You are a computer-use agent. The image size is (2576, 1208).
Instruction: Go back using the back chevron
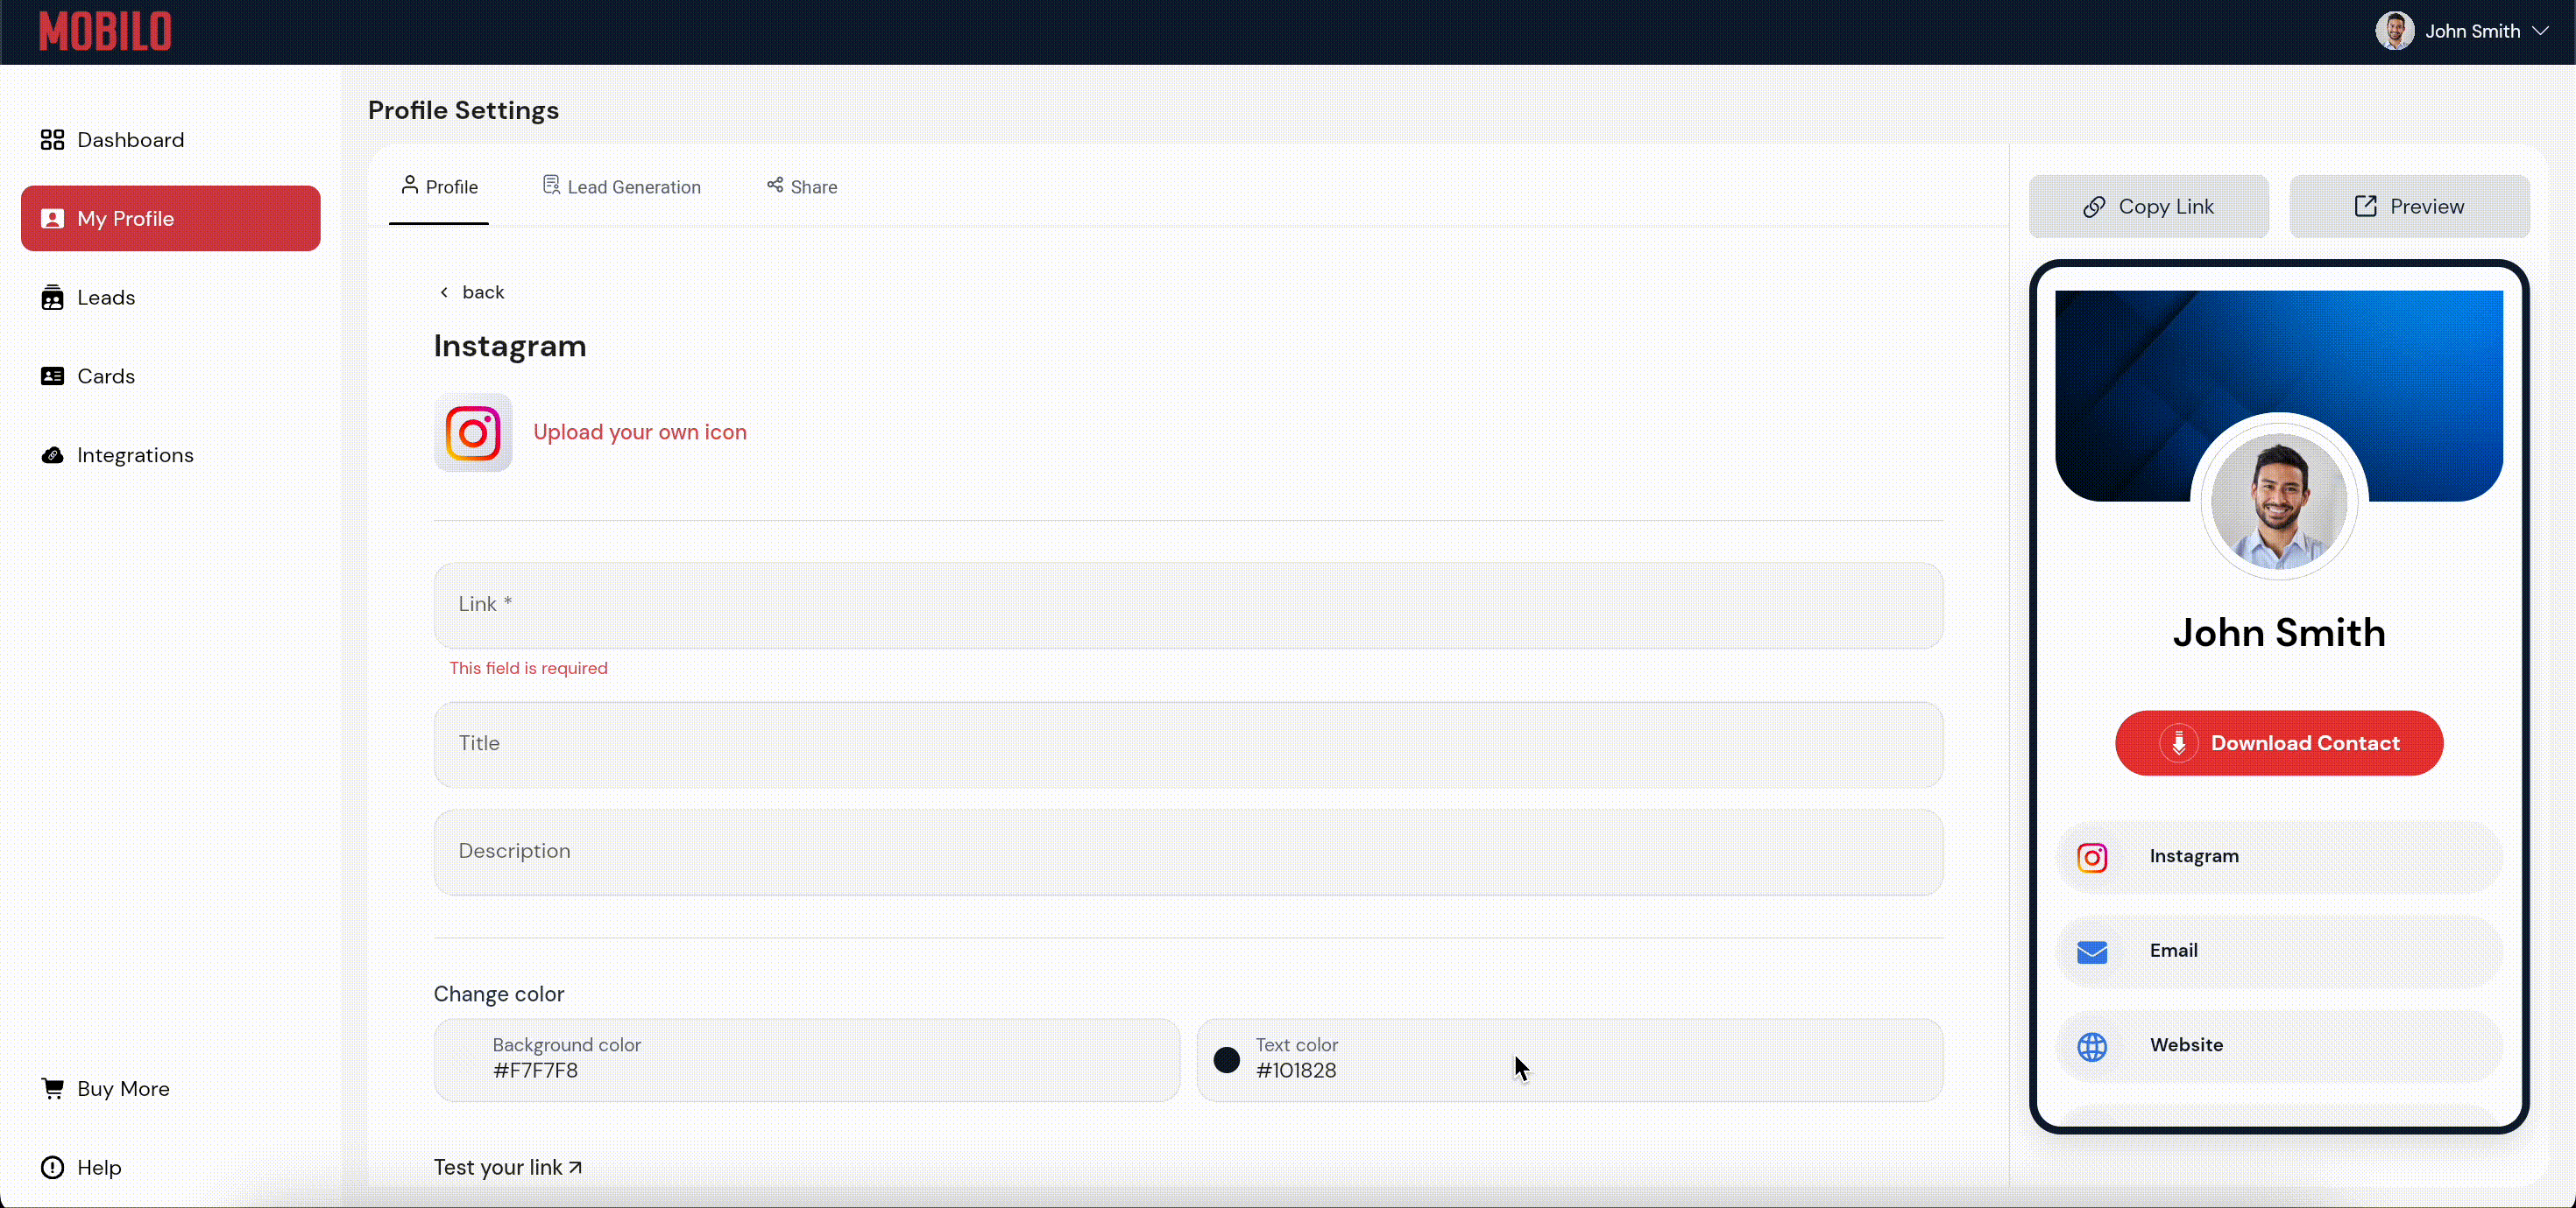pos(445,292)
